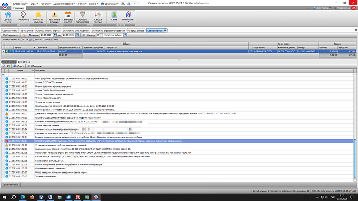
Task: Click the Обновить button
Action: pyautogui.click(x=34, y=66)
